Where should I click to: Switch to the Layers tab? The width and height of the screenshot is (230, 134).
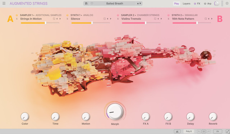[187, 4]
